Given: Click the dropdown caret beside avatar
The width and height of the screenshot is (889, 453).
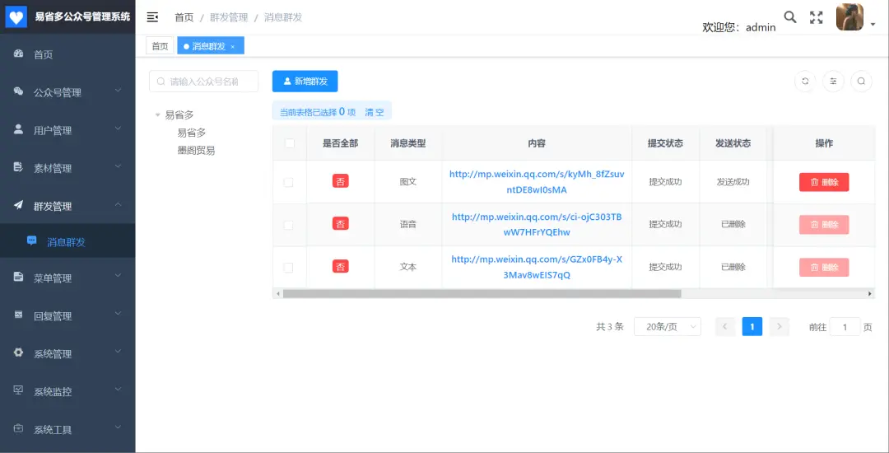Looking at the screenshot, I should pyautogui.click(x=873, y=24).
